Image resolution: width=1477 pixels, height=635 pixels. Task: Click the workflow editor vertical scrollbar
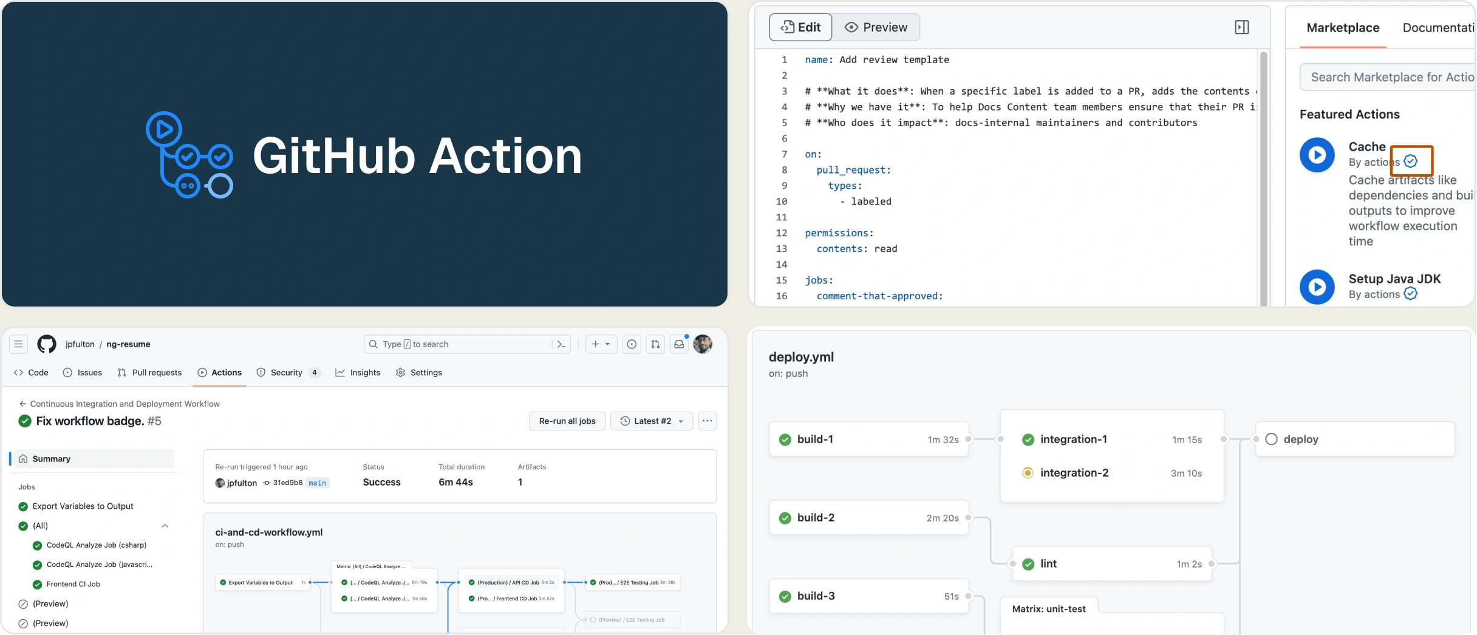pyautogui.click(x=1264, y=179)
